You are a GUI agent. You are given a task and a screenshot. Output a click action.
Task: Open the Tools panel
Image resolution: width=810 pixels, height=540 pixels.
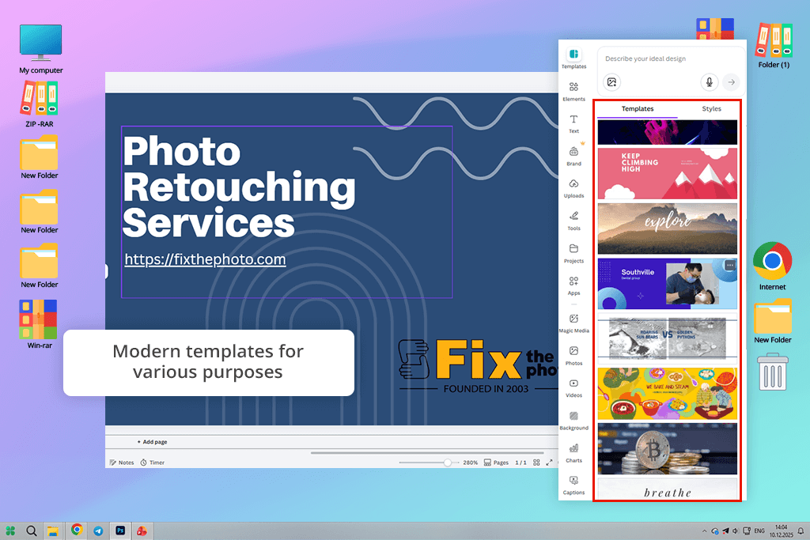573,221
